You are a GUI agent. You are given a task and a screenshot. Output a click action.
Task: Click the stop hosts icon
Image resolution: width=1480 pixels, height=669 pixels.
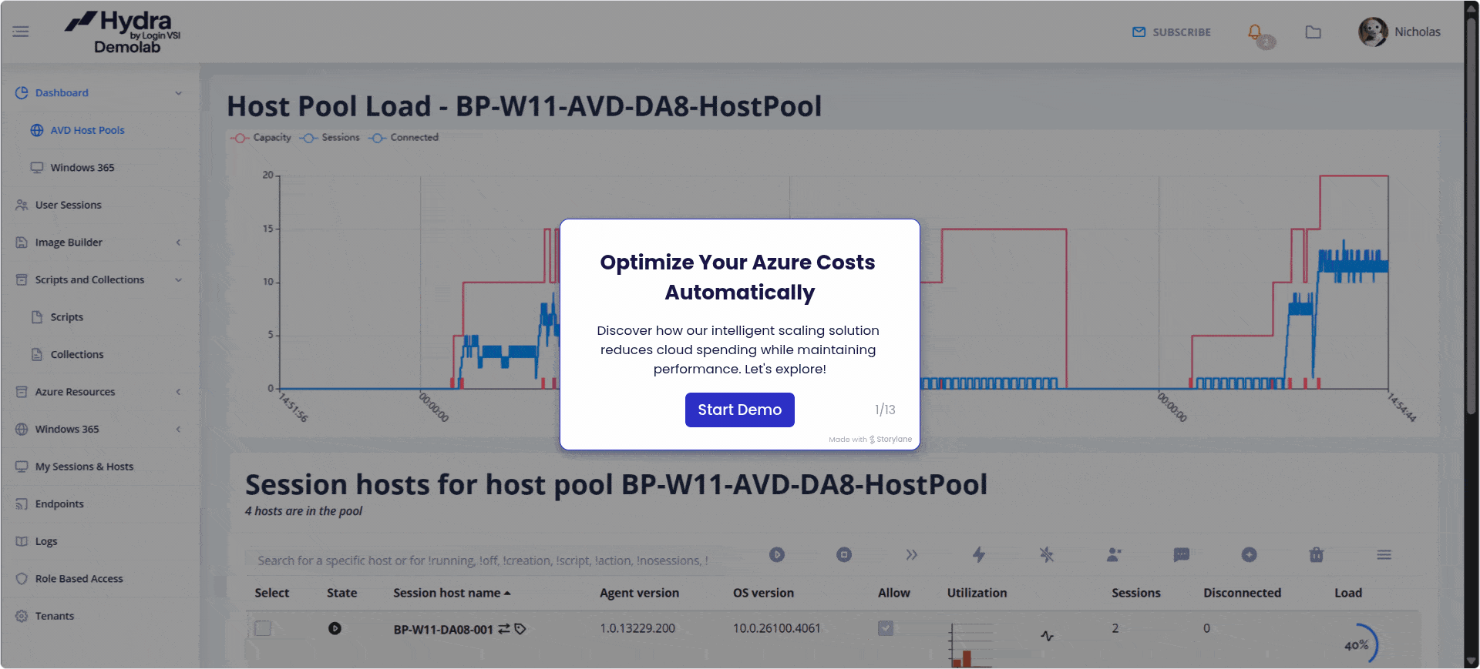click(844, 554)
